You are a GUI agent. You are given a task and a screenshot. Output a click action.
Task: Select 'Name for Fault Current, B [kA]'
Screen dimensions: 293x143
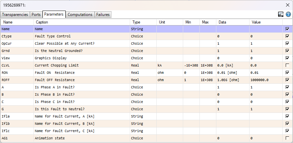82,123
